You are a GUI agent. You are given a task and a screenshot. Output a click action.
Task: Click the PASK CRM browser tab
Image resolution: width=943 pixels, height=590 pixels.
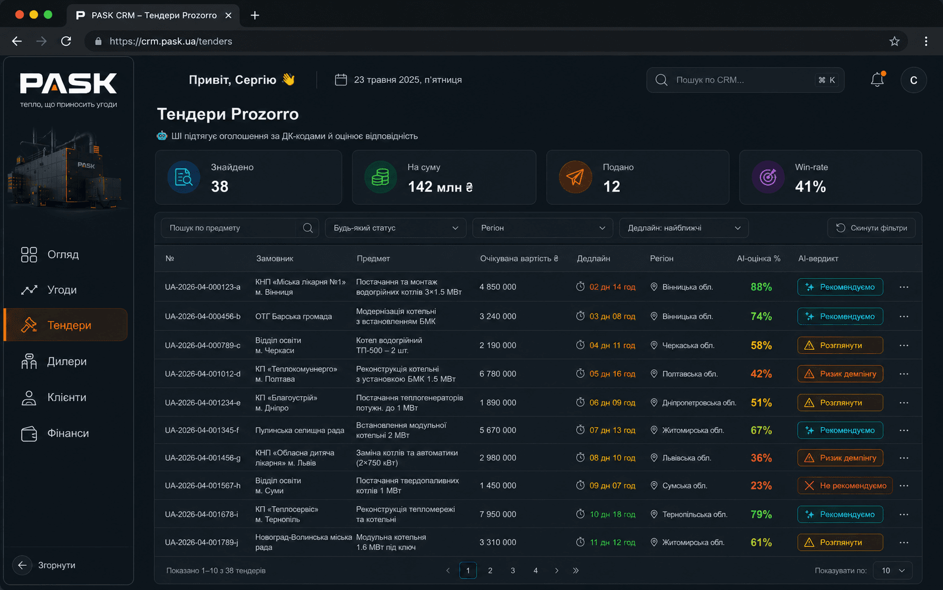click(x=155, y=15)
